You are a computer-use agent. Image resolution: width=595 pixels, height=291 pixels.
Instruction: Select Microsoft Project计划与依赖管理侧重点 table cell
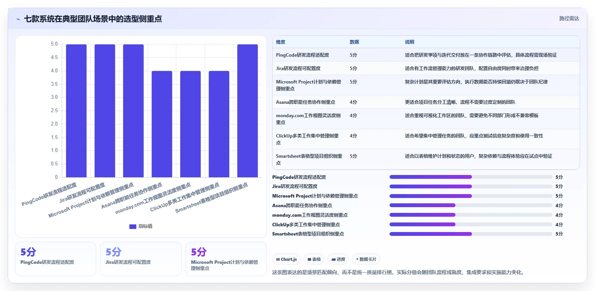pos(309,85)
